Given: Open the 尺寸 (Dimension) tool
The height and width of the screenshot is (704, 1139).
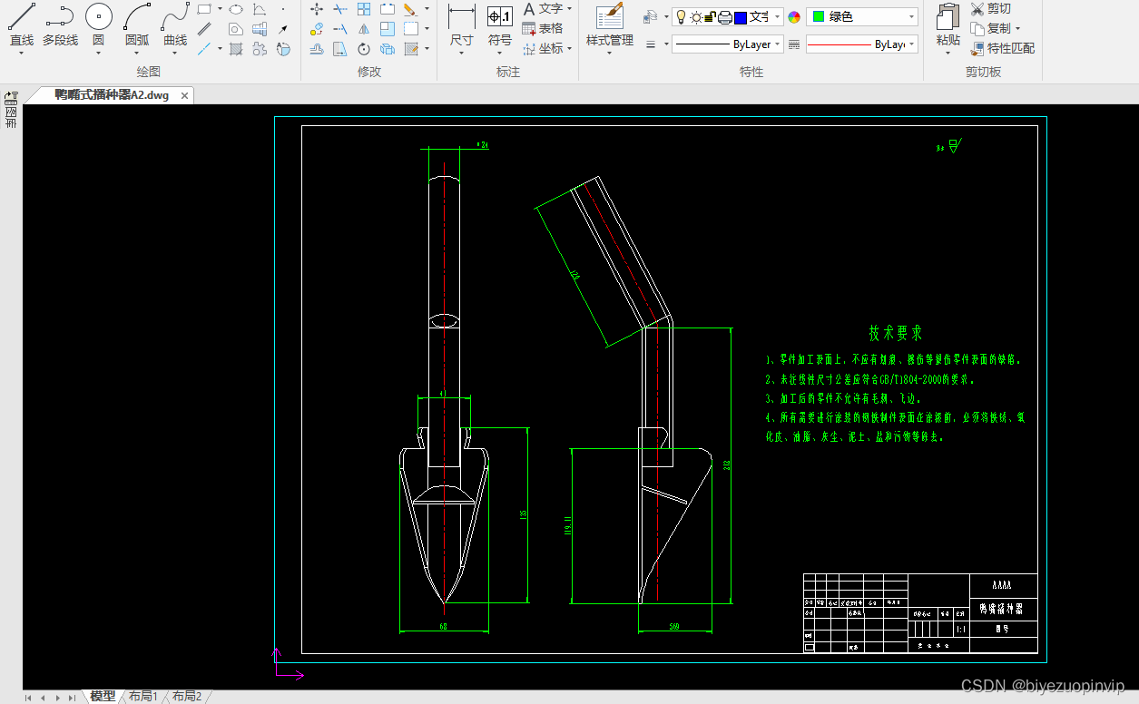Looking at the screenshot, I should 461,25.
